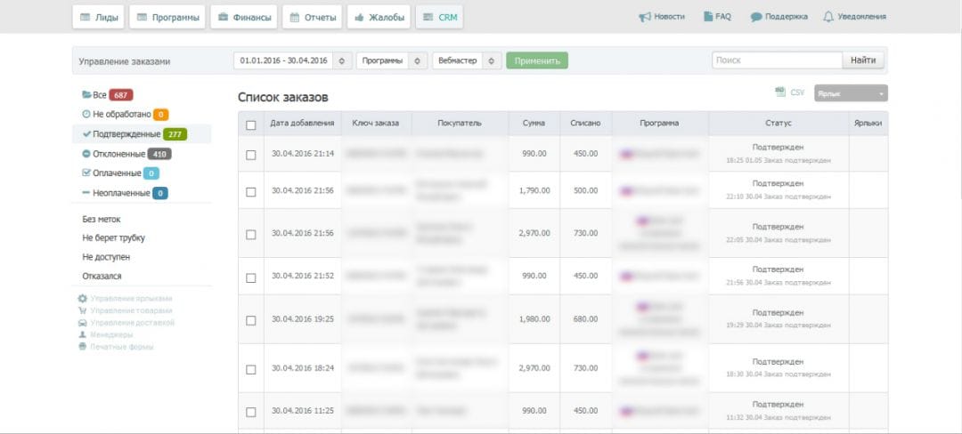Click the Сумма column header
Image resolution: width=962 pixels, height=434 pixels.
tap(534, 123)
